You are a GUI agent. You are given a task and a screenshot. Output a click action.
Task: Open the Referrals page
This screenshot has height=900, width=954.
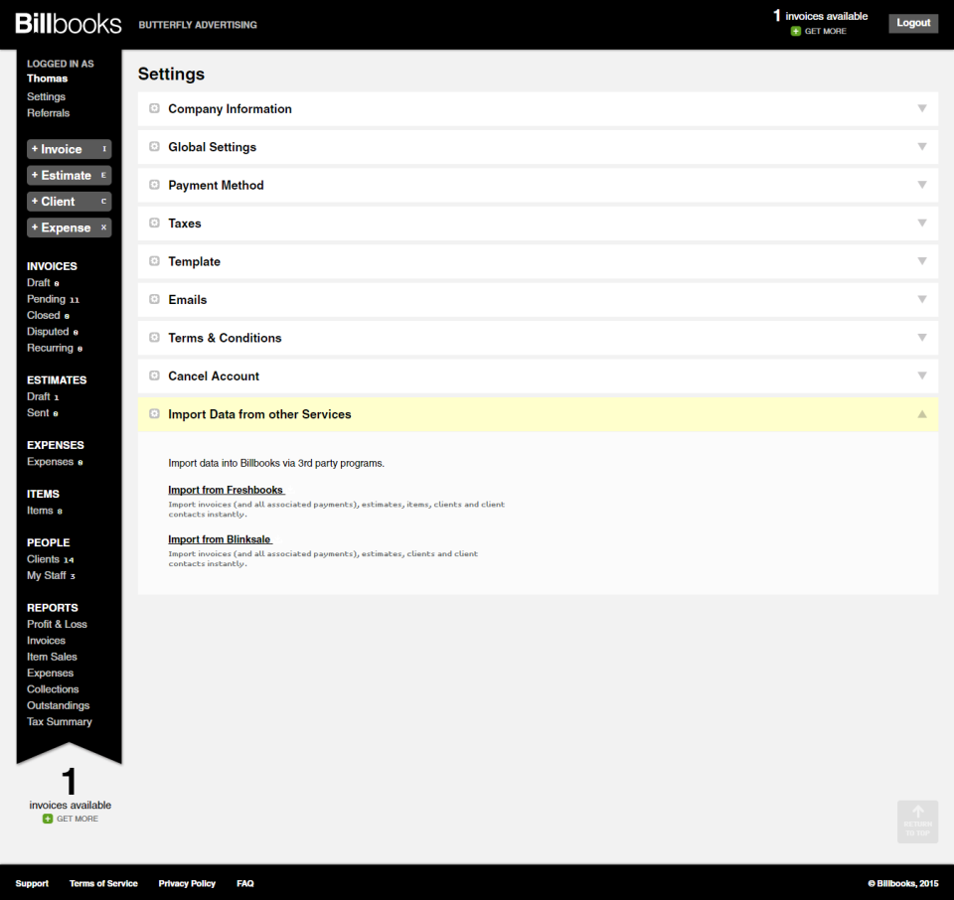pos(48,112)
